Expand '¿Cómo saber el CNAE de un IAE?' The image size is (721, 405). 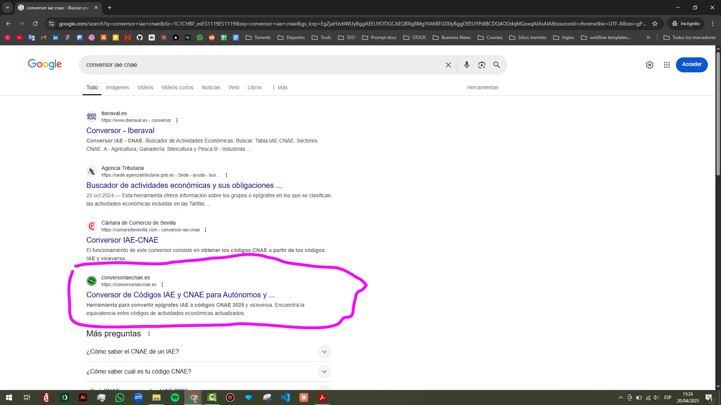(x=324, y=352)
